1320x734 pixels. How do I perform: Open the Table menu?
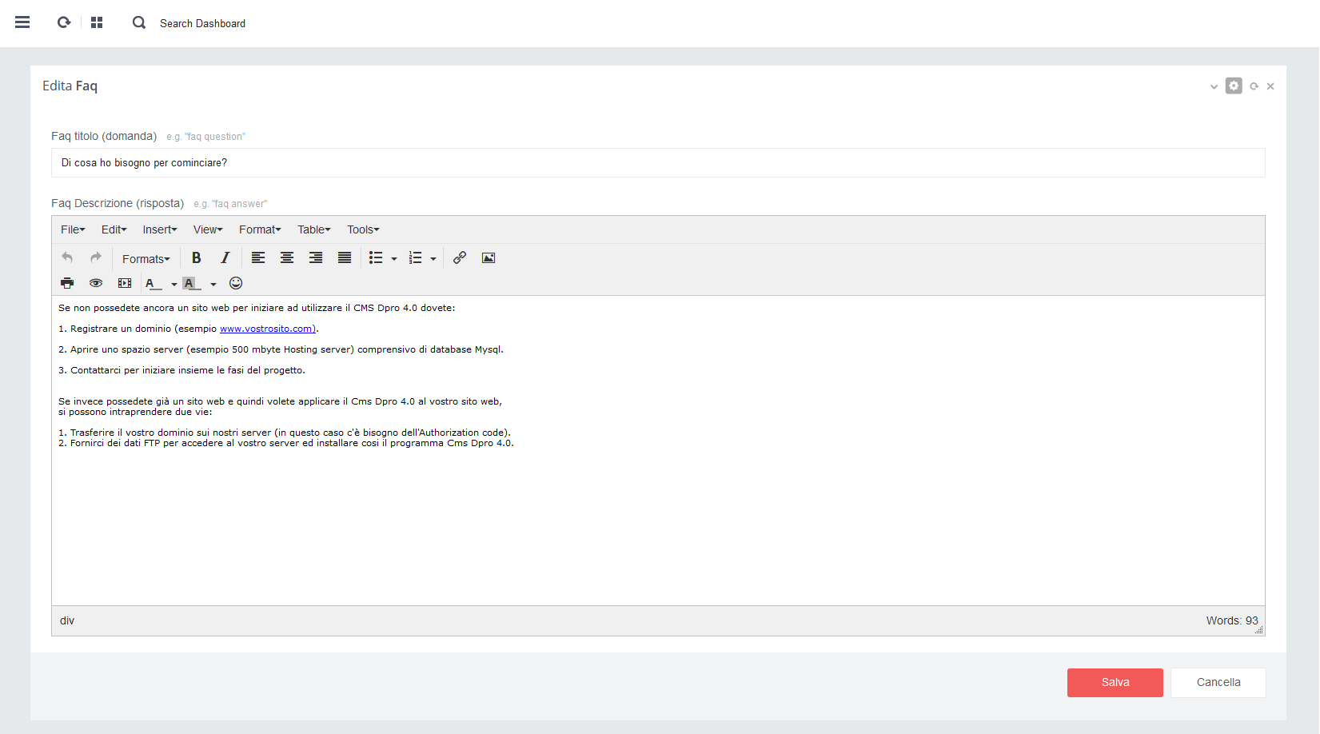click(313, 229)
